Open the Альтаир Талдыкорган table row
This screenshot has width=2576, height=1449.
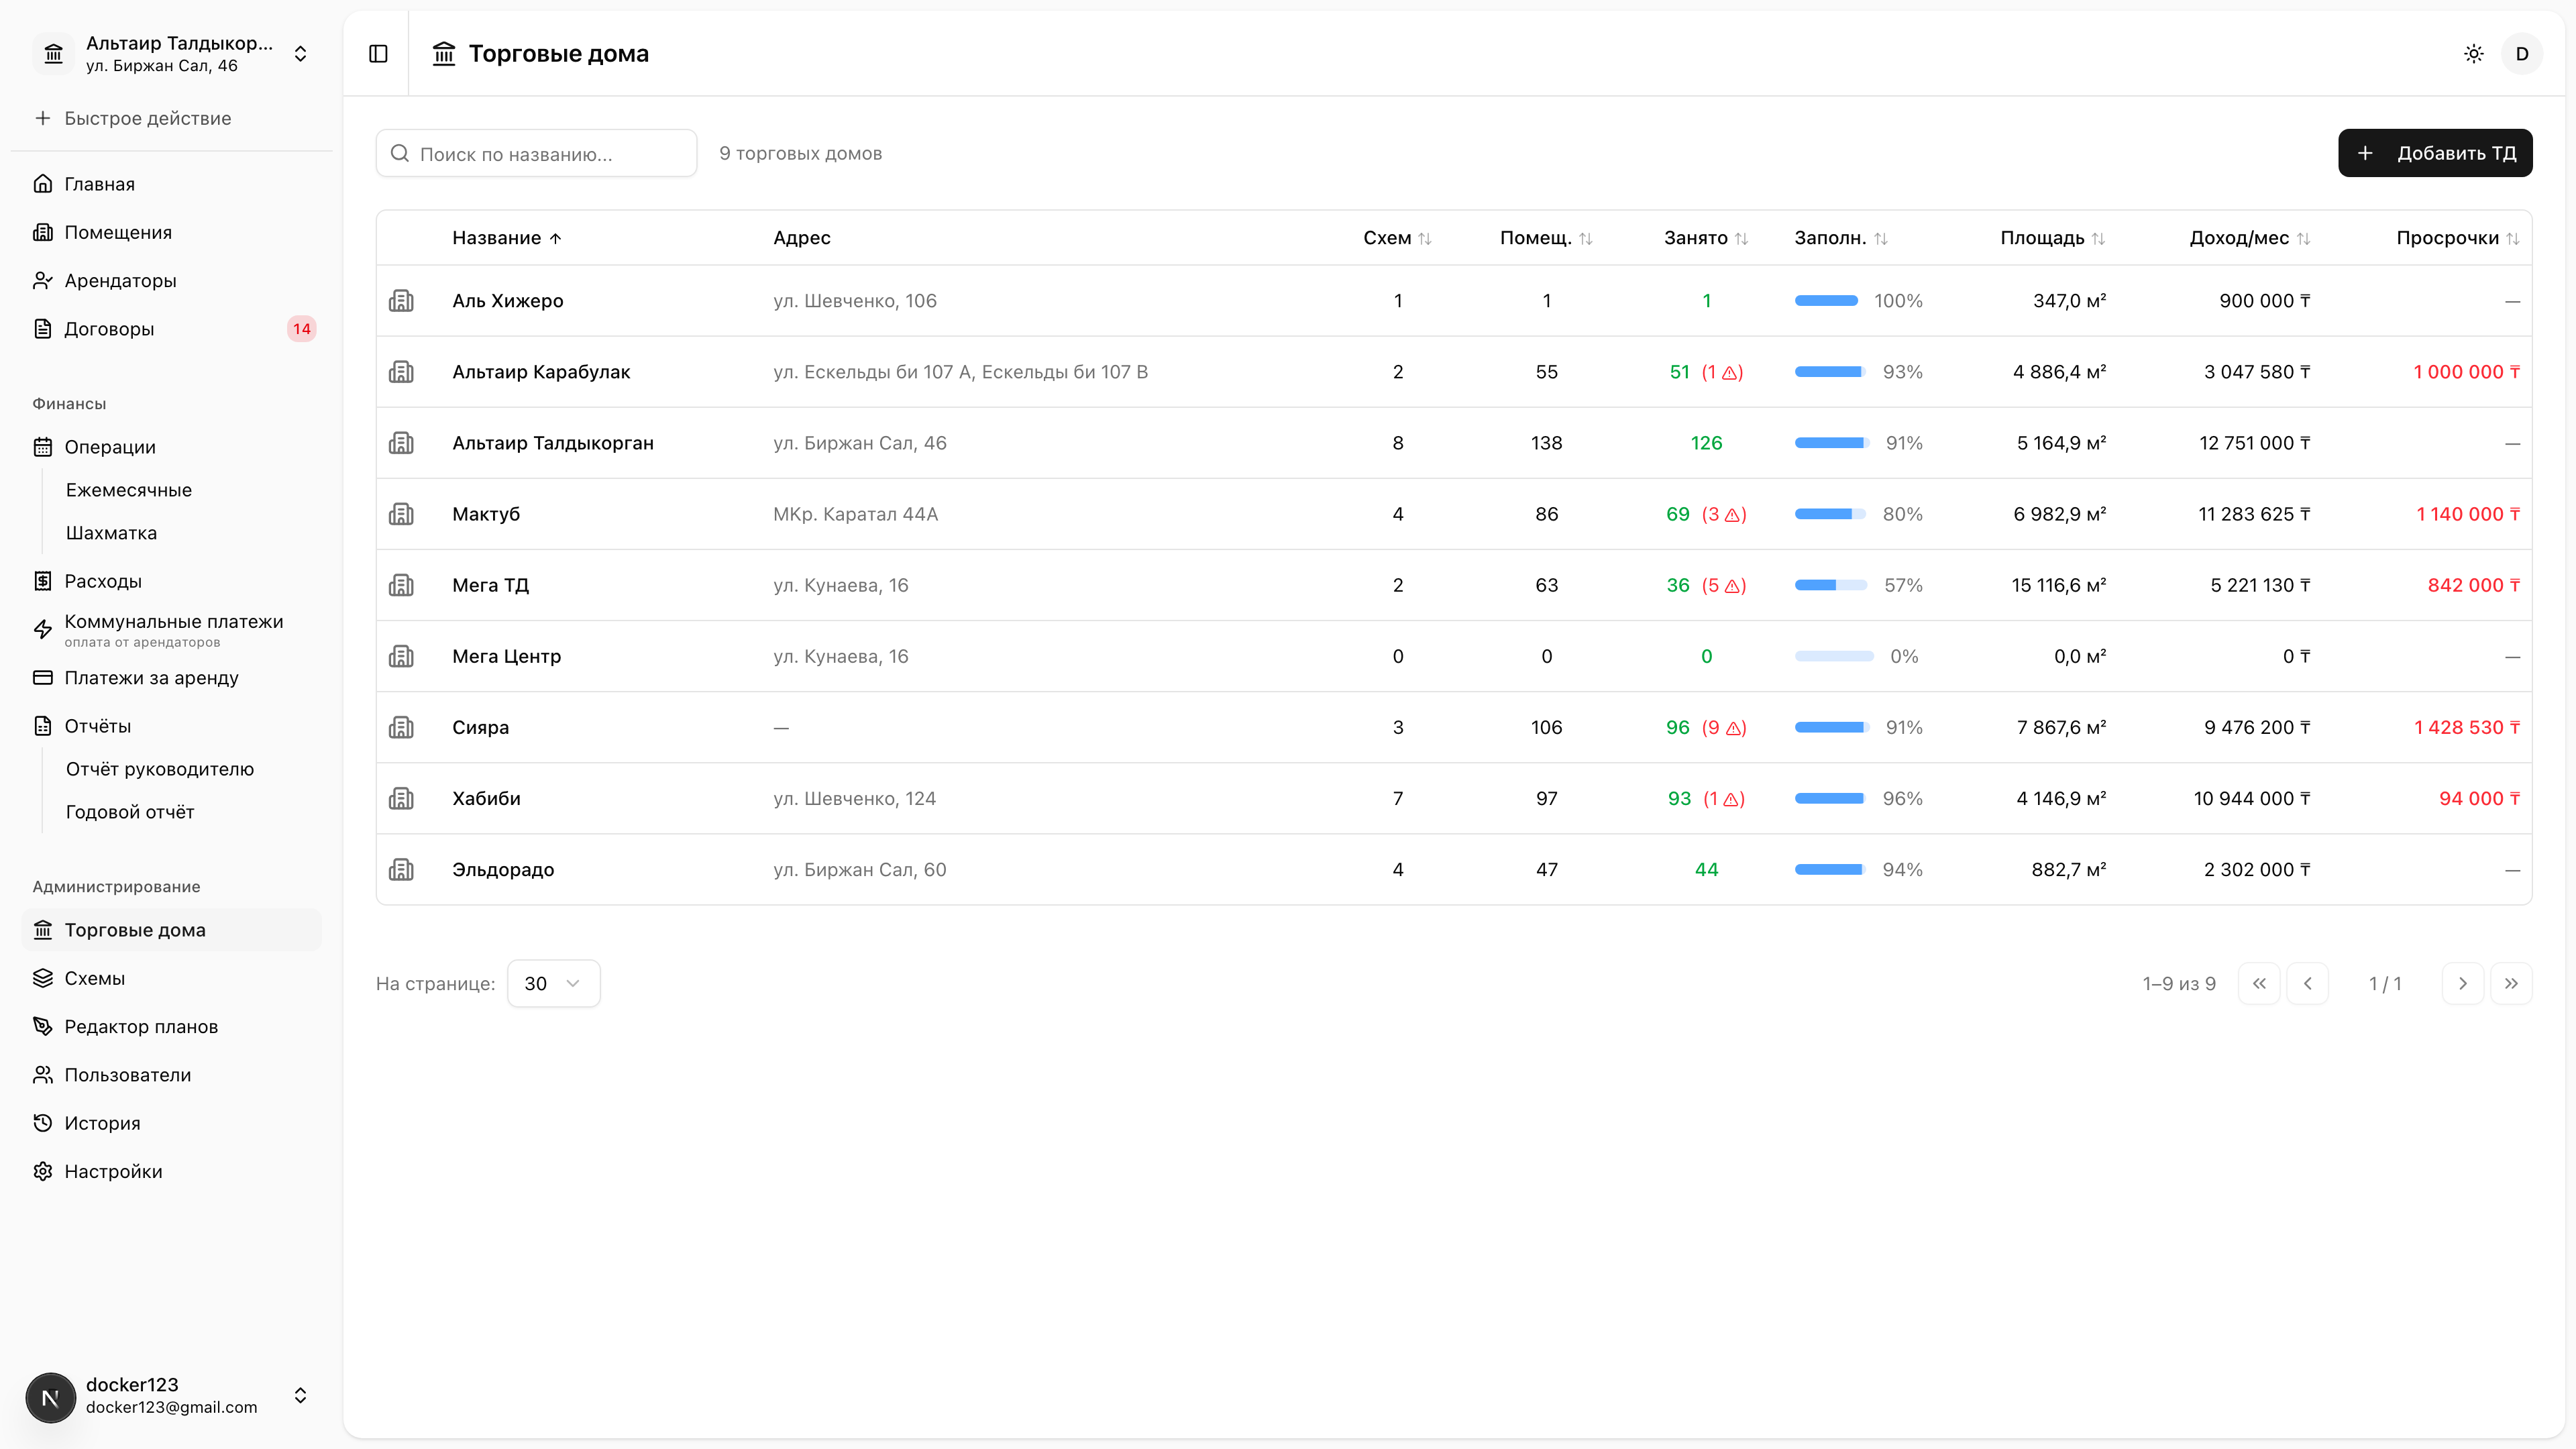[x=1453, y=443]
